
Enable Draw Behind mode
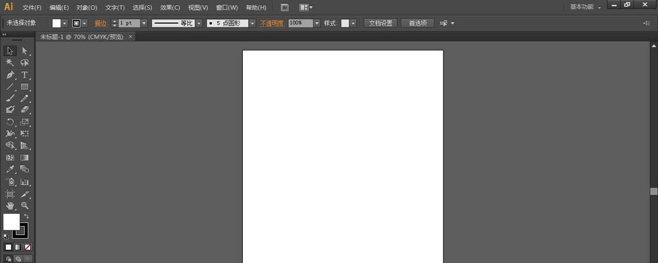[18, 259]
